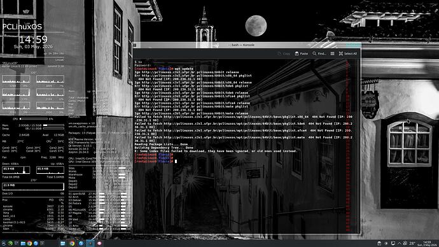Open the clipboard icon in the system tray
439x247 pixels.
coord(379,243)
